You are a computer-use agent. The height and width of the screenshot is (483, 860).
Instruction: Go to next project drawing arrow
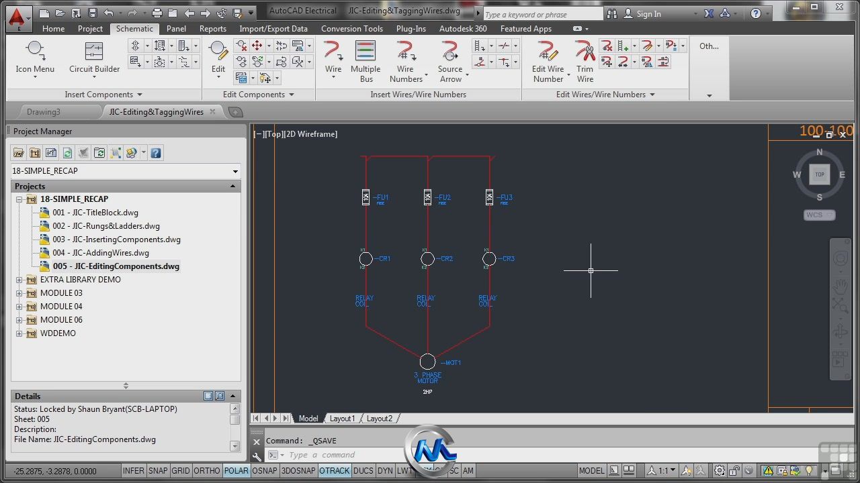coord(206,13)
